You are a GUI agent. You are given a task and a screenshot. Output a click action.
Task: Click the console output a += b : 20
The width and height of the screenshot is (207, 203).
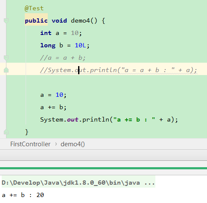[23, 195]
